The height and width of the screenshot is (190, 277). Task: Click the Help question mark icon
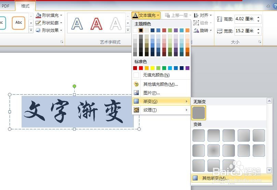(x=275, y=6)
